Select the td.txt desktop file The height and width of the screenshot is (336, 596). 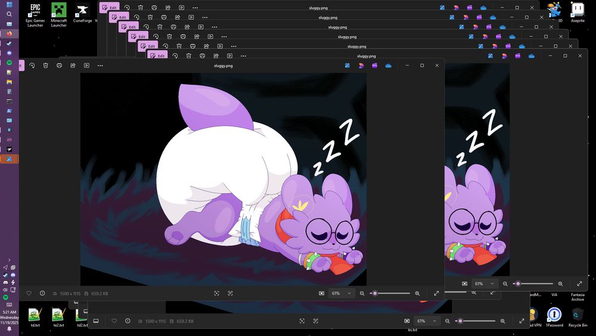35,317
